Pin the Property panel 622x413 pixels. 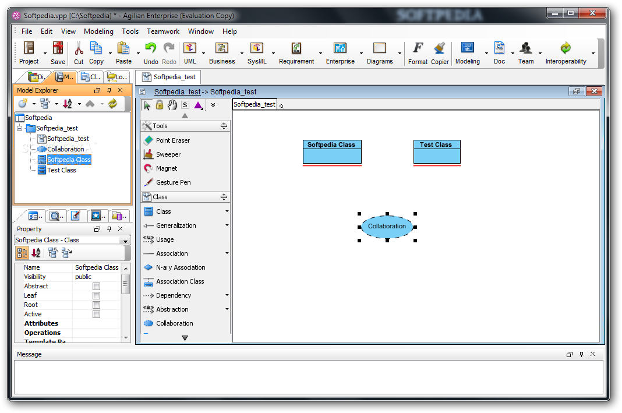(109, 229)
